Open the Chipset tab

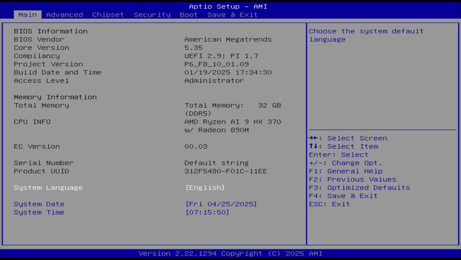(x=108, y=15)
